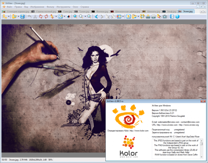Viewport: 208px width, 163px height.
Task: Open the Вид menu
Action: pyautogui.click(x=26, y=7)
